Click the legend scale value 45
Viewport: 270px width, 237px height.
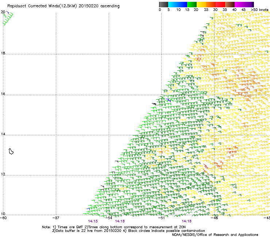click(x=243, y=10)
